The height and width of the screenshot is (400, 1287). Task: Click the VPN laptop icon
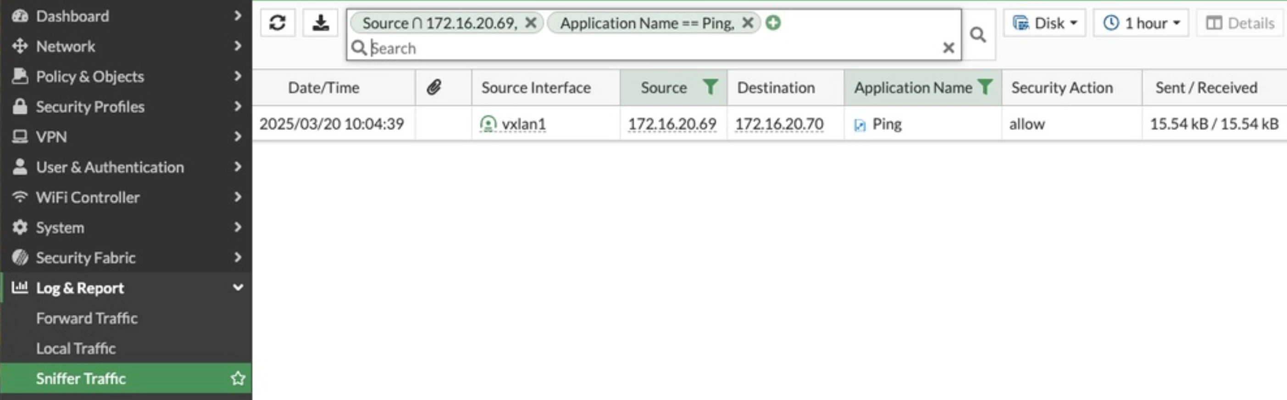coord(20,137)
